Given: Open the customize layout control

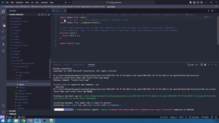Looking at the screenshot, I should click(202, 2).
